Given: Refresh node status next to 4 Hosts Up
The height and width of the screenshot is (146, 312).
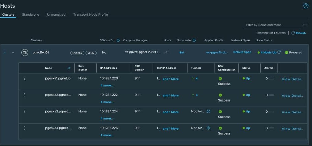Looking at the screenshot, I should click(279, 52).
